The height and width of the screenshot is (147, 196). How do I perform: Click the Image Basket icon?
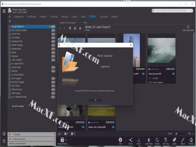tap(62, 140)
